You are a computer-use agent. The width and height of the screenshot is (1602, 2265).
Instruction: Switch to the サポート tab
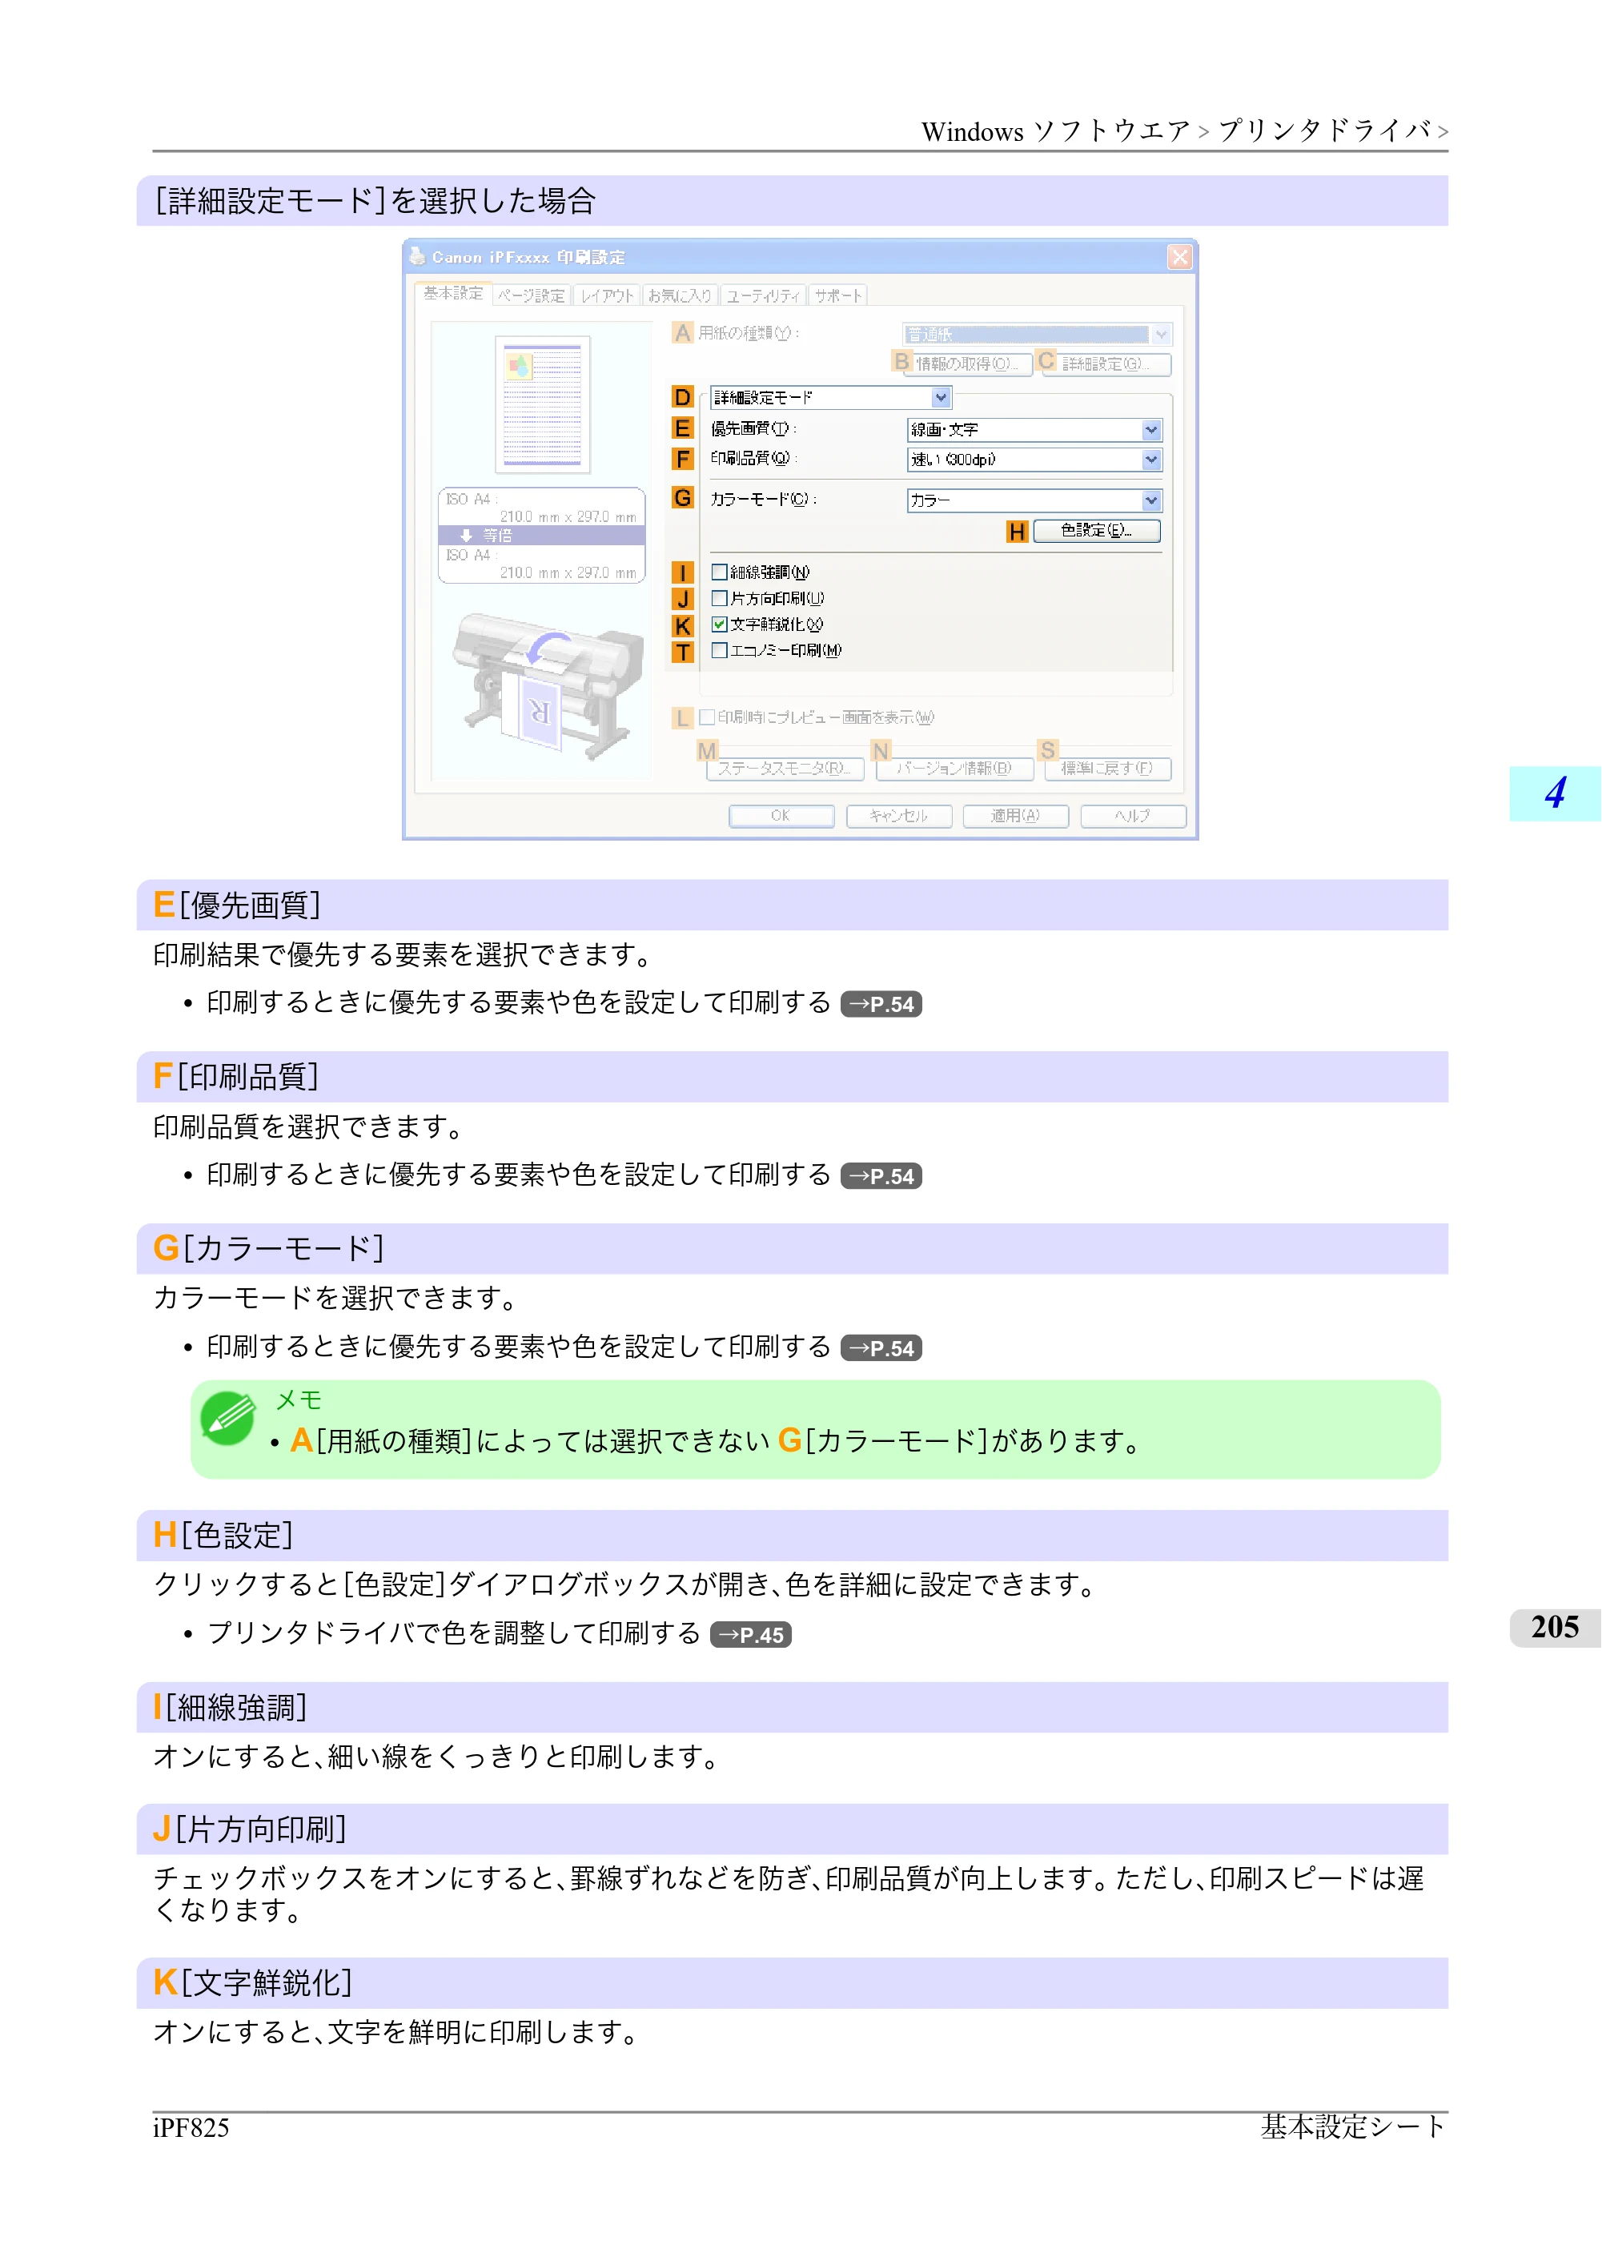point(838,296)
